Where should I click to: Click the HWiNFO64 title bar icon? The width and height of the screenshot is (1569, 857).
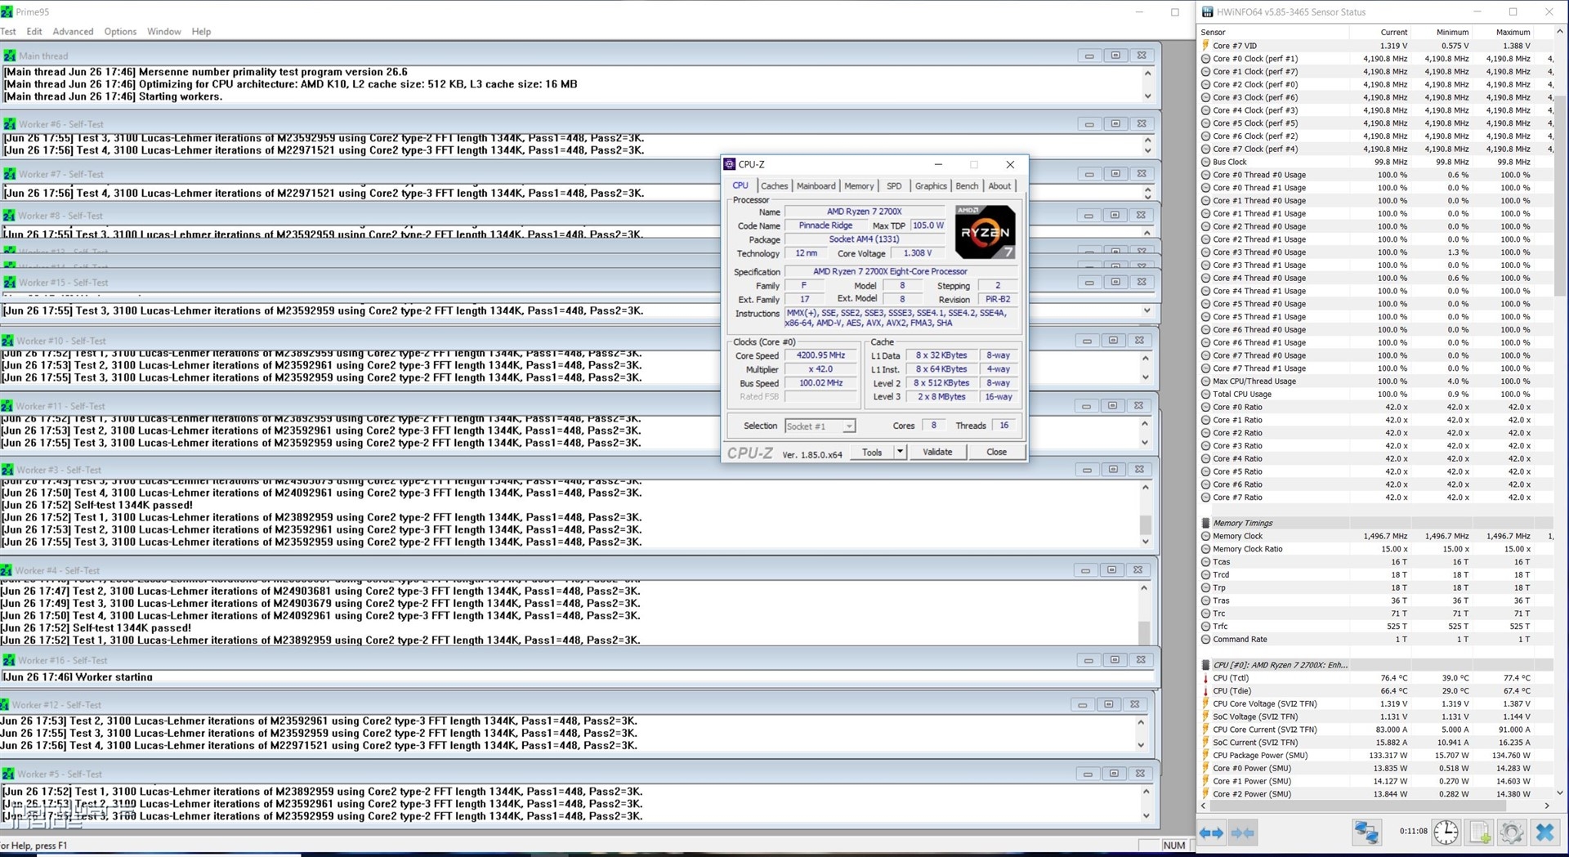(x=1207, y=11)
